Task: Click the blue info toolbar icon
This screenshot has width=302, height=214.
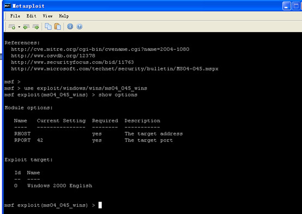Action: 70,26
